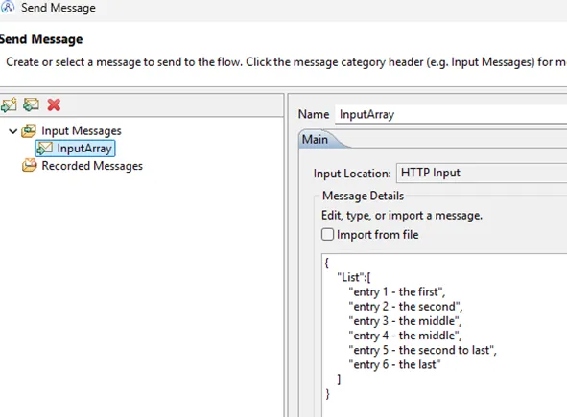Click into the Name field InputArray
The height and width of the screenshot is (417, 567).
point(451,114)
